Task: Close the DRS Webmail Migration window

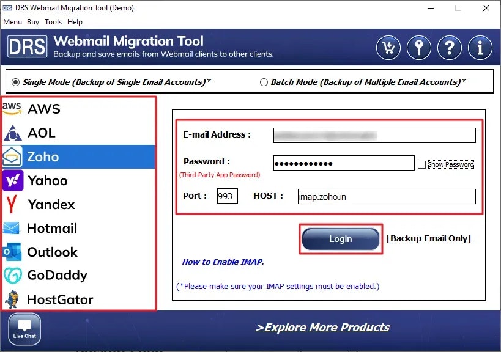Action: coord(486,8)
